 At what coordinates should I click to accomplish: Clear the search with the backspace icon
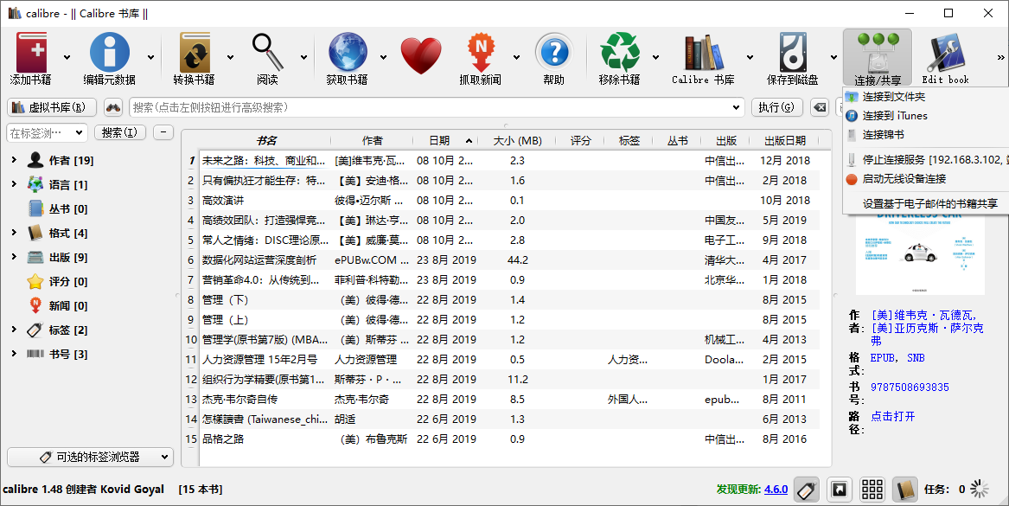819,107
